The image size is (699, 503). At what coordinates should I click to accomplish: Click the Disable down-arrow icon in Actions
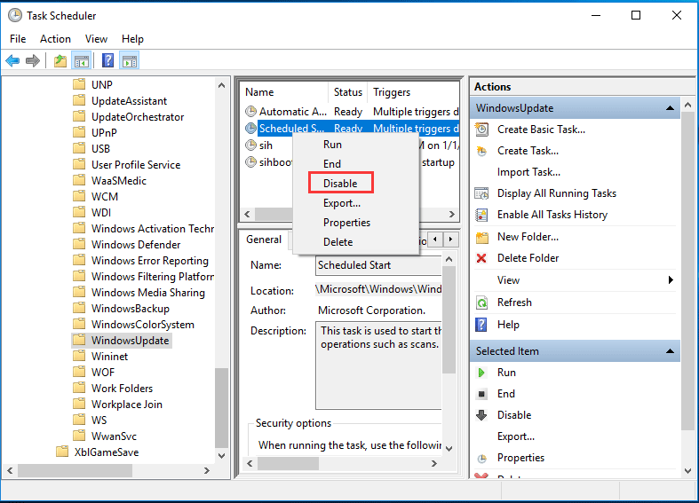pos(481,415)
